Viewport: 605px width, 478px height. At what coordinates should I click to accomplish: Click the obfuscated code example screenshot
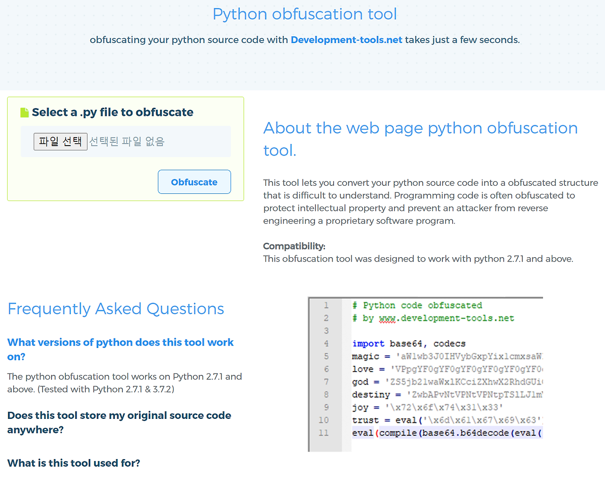(x=425, y=374)
